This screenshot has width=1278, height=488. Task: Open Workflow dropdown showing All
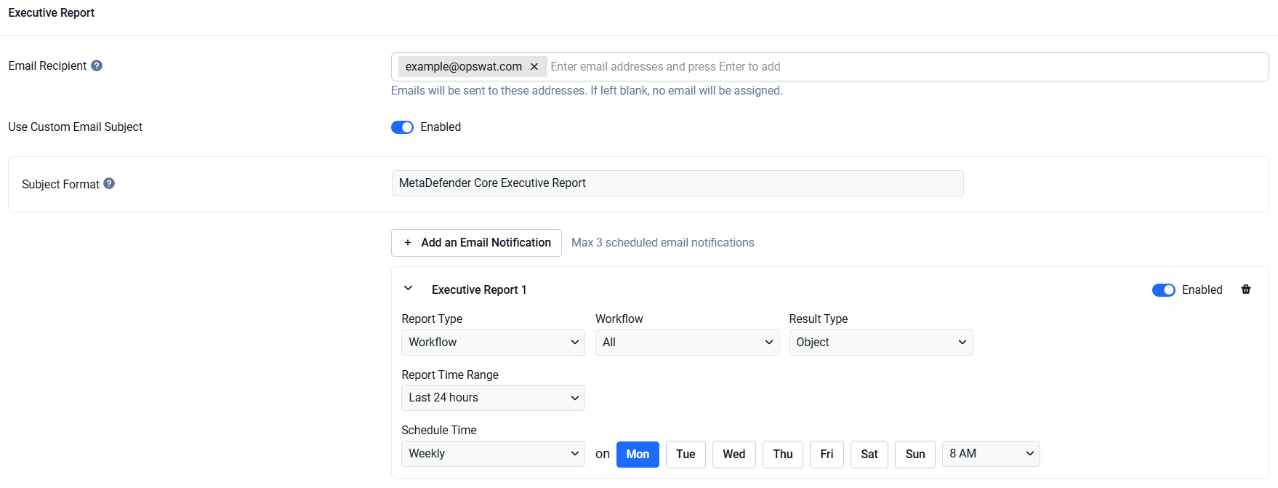point(687,343)
